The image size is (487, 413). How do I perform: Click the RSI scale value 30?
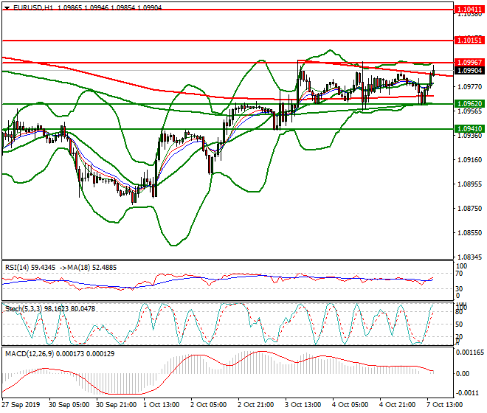coord(460,289)
